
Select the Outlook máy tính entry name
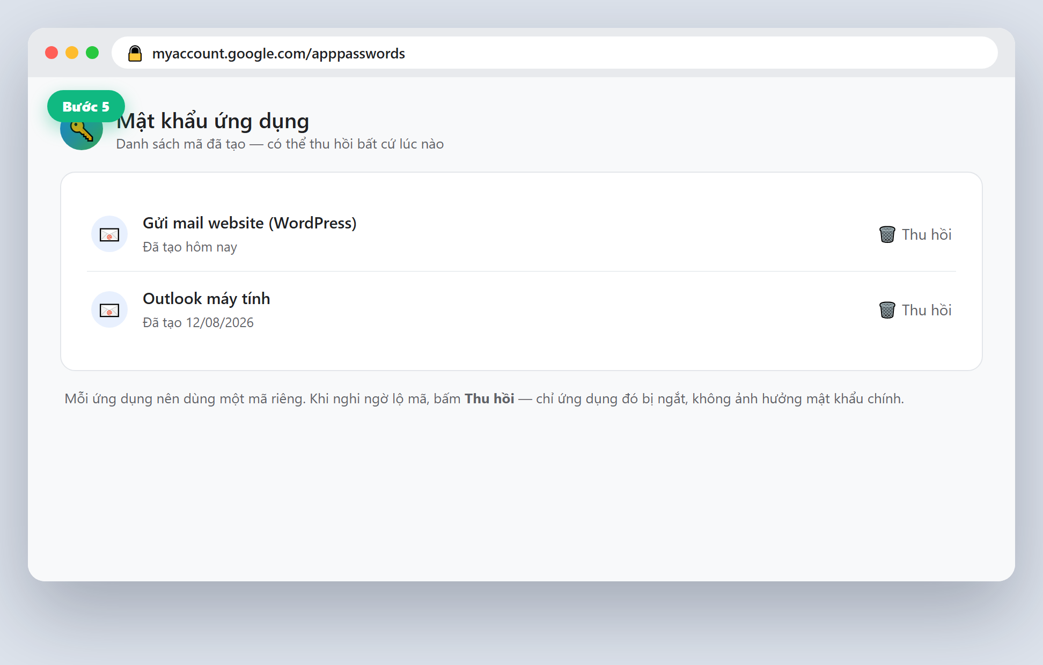click(x=207, y=299)
